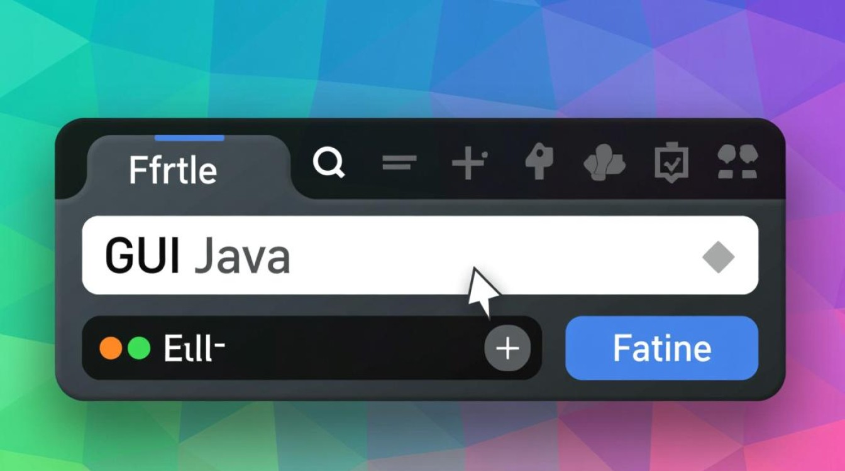Screen dimensions: 845x471
Task: Click the empty area of the dark Eill- bar
Action: click(x=352, y=348)
